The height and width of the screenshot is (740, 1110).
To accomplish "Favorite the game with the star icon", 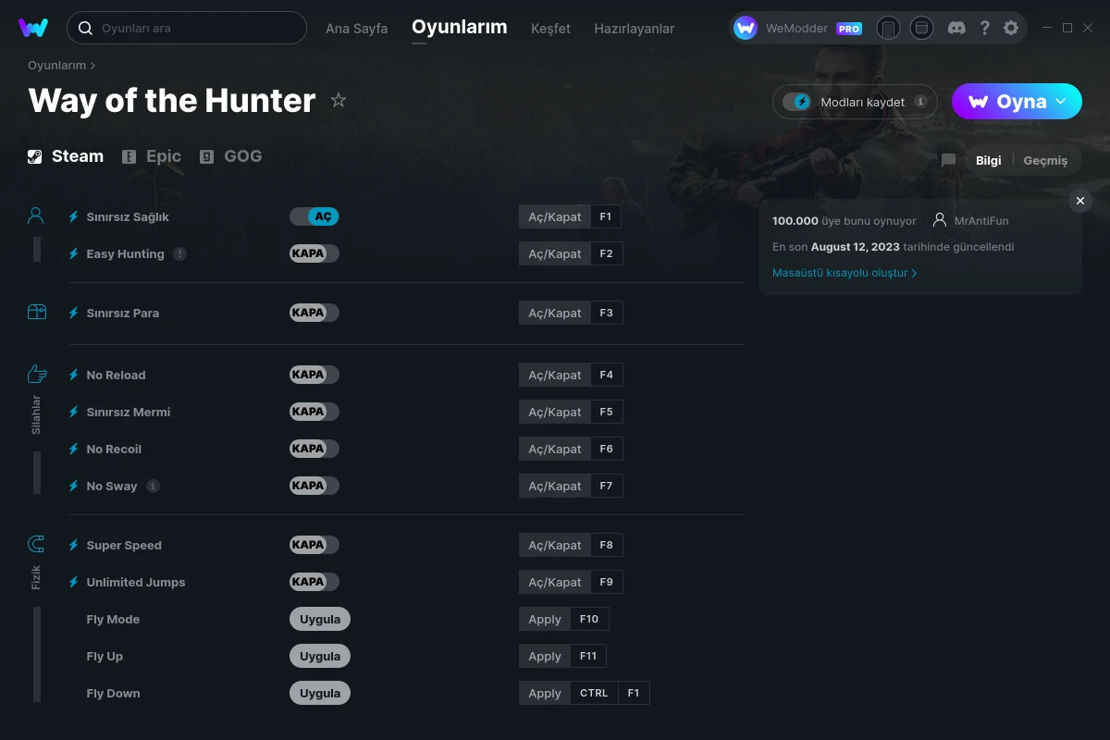I will tap(339, 100).
